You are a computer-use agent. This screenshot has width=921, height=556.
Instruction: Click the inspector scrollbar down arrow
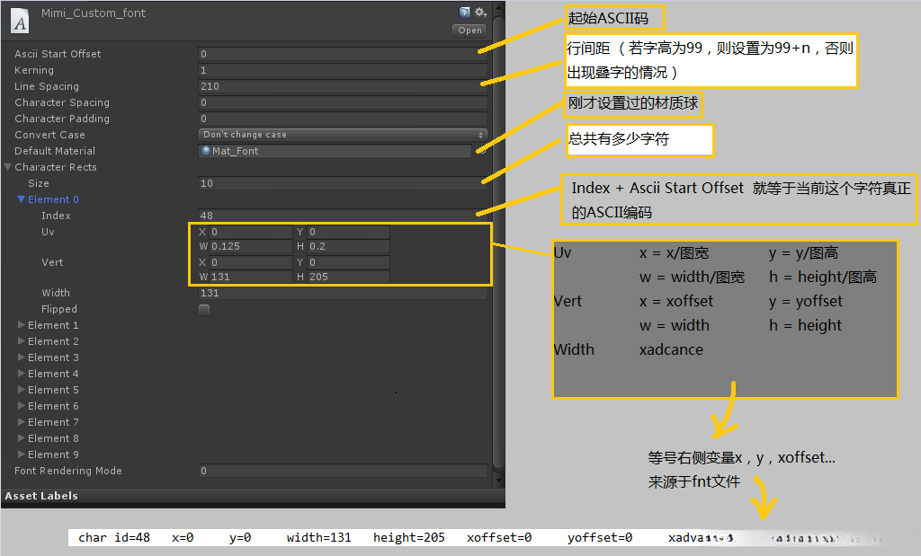click(498, 481)
